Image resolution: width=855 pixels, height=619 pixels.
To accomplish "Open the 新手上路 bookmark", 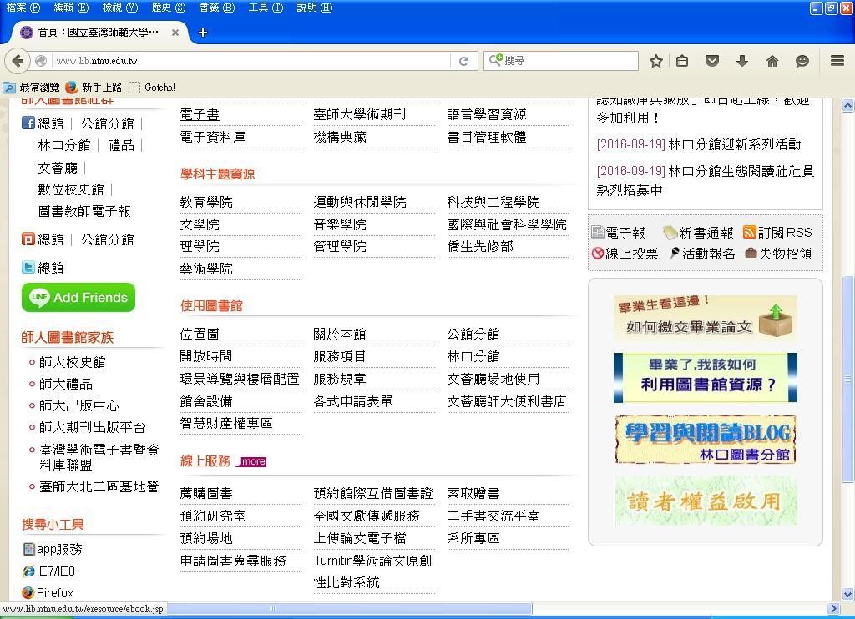I will (94, 88).
